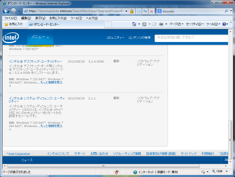Click the お気に入り star favorites button

pos(13,24)
